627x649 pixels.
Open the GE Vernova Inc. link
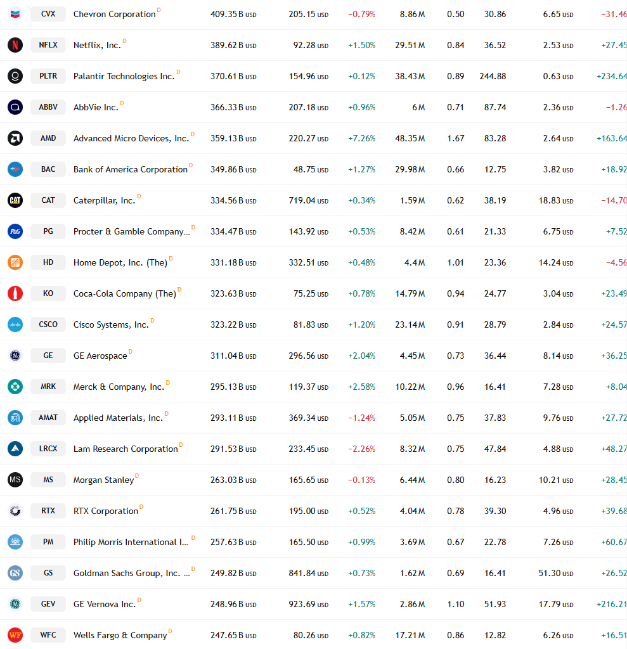tap(105, 604)
